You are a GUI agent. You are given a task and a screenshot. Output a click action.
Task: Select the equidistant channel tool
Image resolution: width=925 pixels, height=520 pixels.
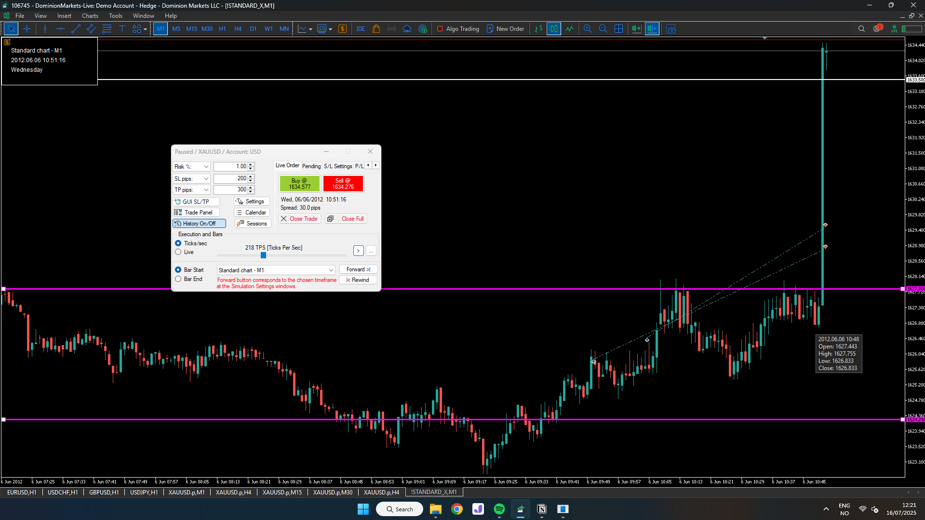point(91,29)
